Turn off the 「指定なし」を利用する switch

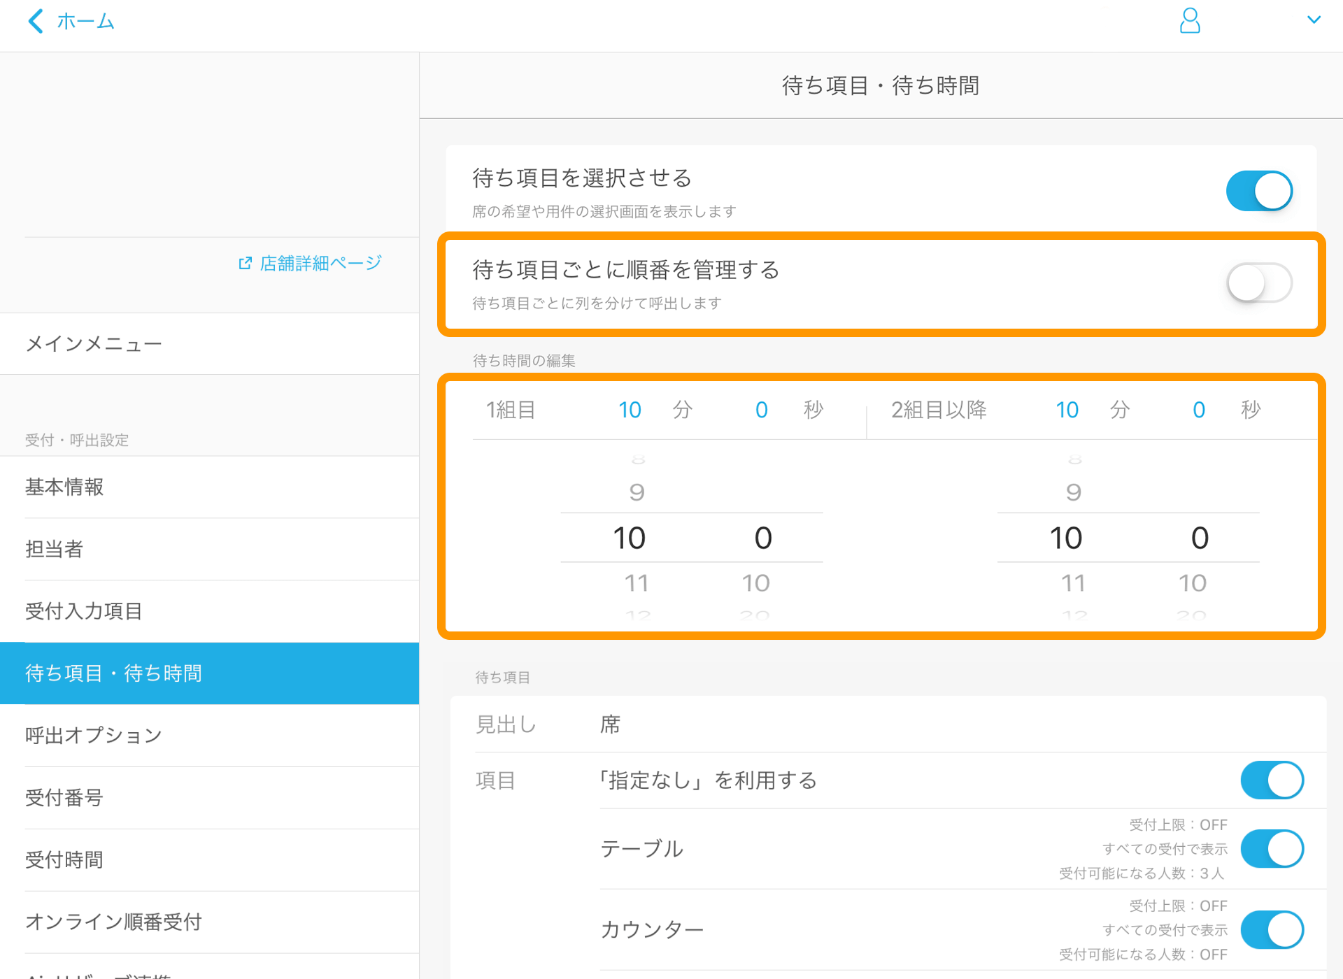[1271, 780]
